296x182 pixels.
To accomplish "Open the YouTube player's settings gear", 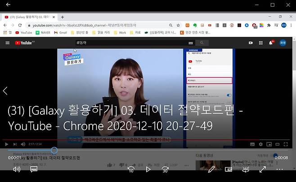I will point(261,144).
